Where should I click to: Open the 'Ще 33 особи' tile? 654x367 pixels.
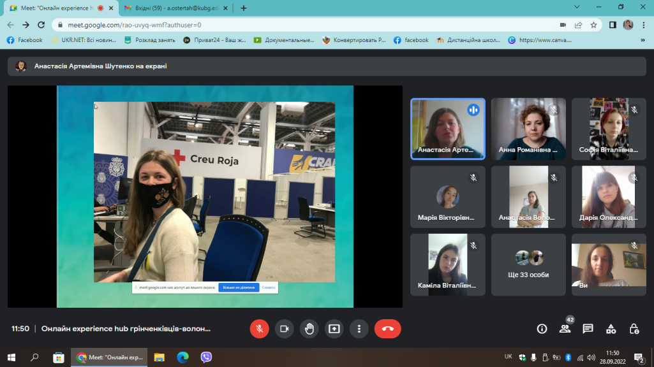(528, 264)
